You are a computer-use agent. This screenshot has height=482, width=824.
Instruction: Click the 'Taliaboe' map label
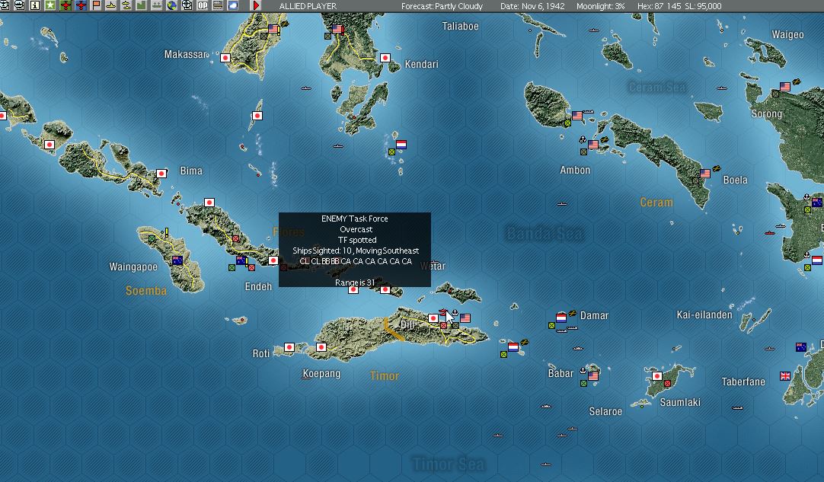pyautogui.click(x=460, y=27)
